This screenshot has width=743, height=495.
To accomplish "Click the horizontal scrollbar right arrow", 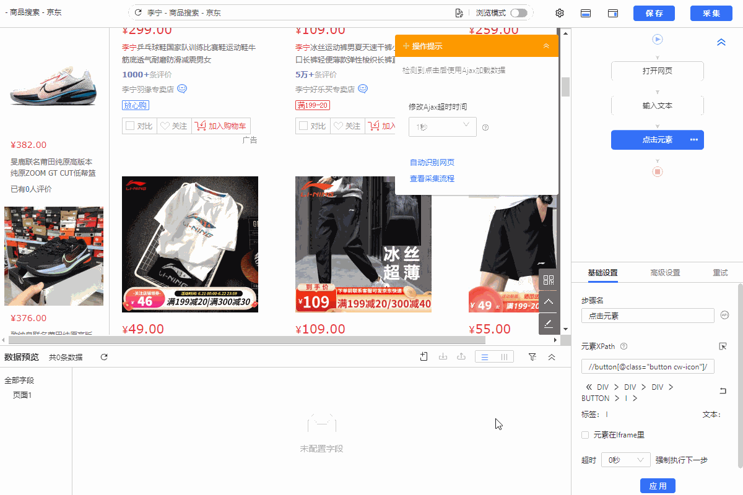I will click(x=555, y=340).
